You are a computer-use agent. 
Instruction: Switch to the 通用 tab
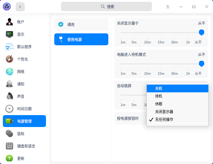point(81,24)
